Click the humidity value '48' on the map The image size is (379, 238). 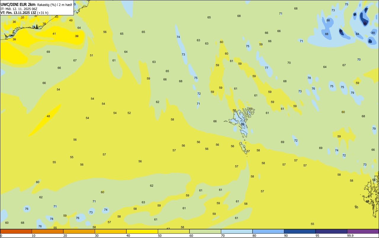[48, 116]
